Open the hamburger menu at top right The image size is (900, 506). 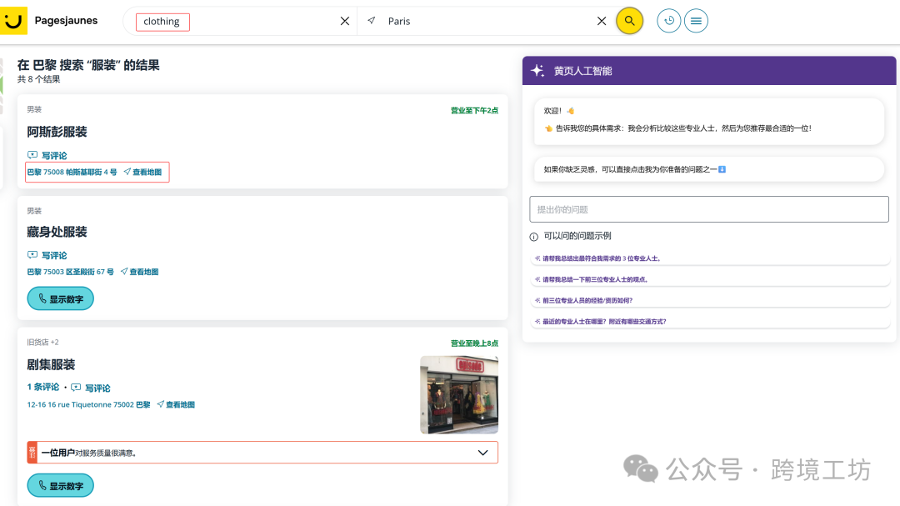coord(696,20)
